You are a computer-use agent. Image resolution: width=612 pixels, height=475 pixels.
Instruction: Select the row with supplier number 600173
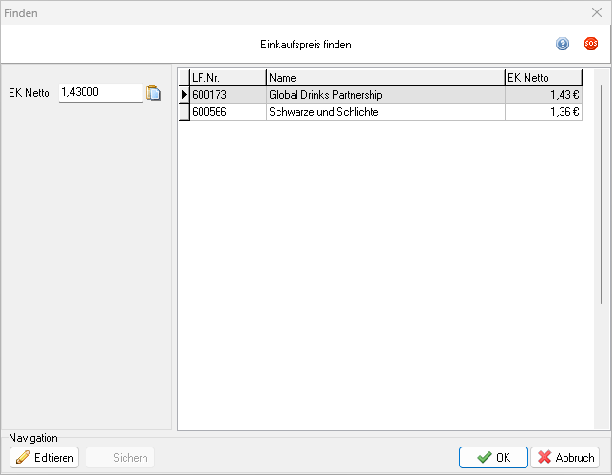click(227, 95)
